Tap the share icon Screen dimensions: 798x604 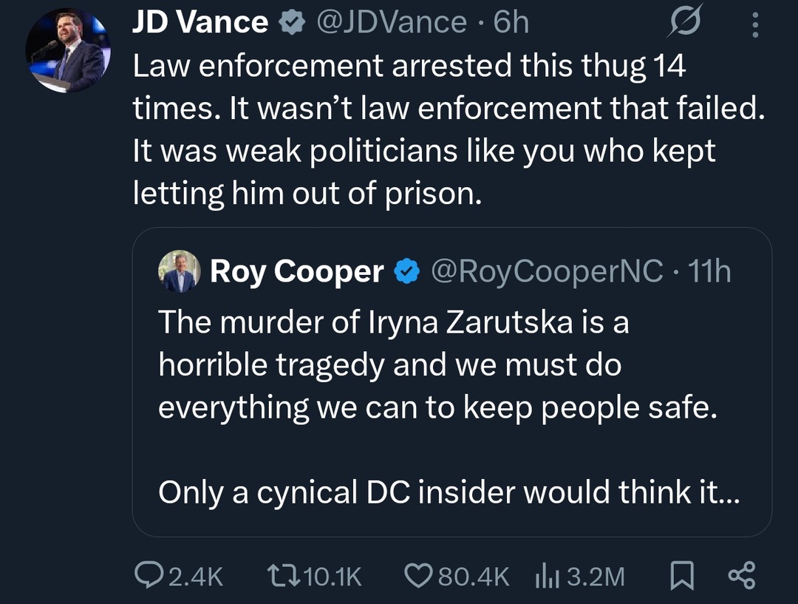(742, 576)
